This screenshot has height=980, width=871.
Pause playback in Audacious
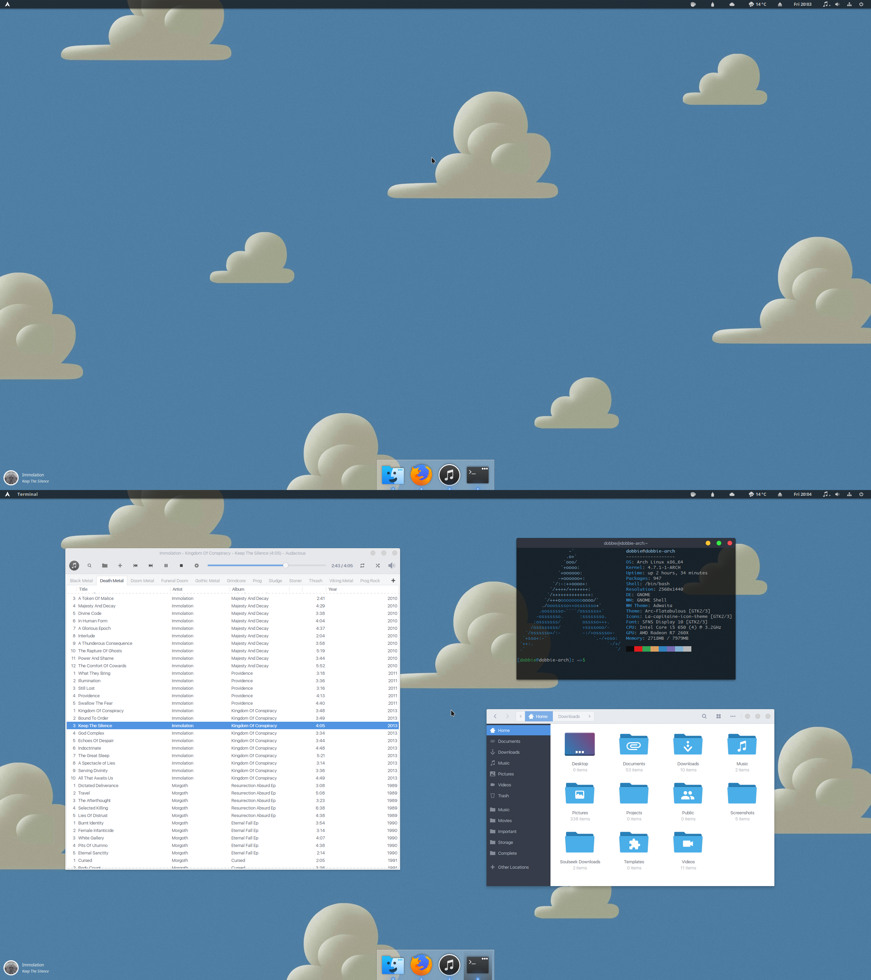[166, 566]
